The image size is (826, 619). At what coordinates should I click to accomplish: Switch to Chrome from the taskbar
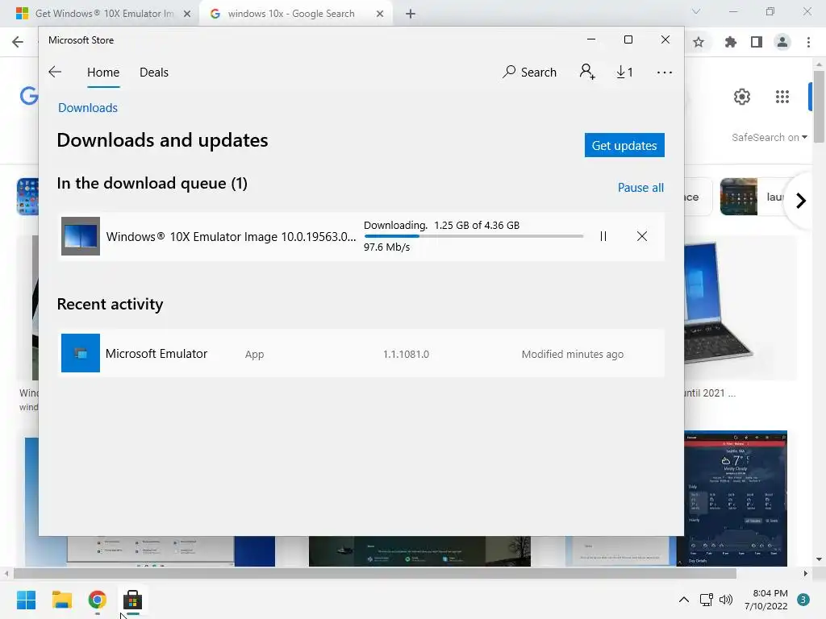(98, 600)
